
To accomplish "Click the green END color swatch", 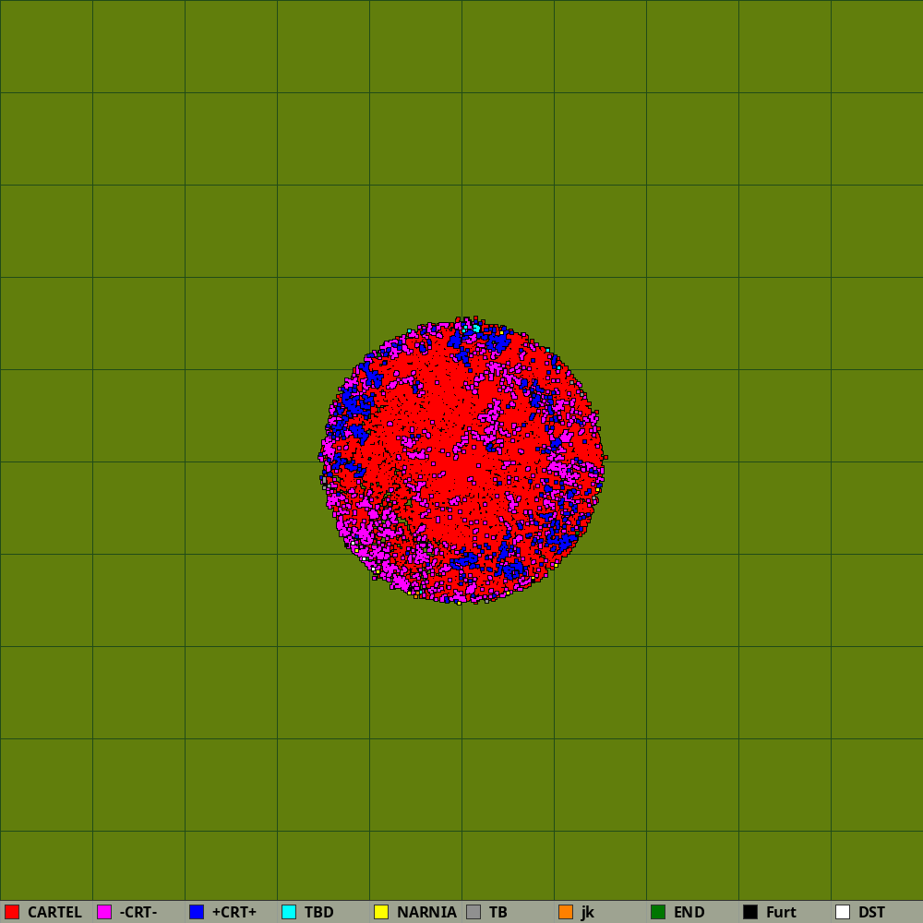I will (x=658, y=912).
